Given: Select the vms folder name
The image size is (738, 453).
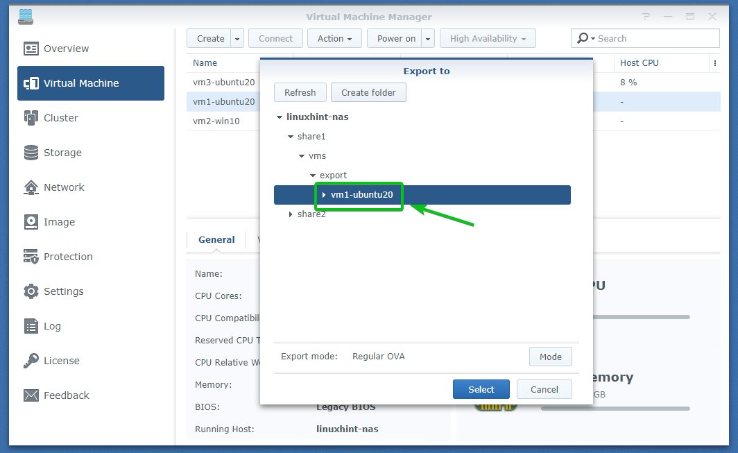Looking at the screenshot, I should pyautogui.click(x=317, y=156).
